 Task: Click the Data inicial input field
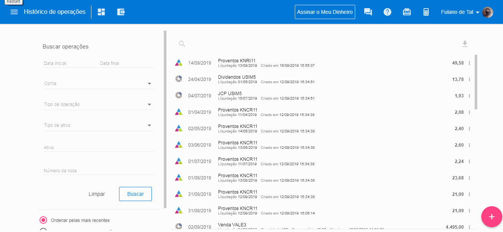(x=70, y=63)
